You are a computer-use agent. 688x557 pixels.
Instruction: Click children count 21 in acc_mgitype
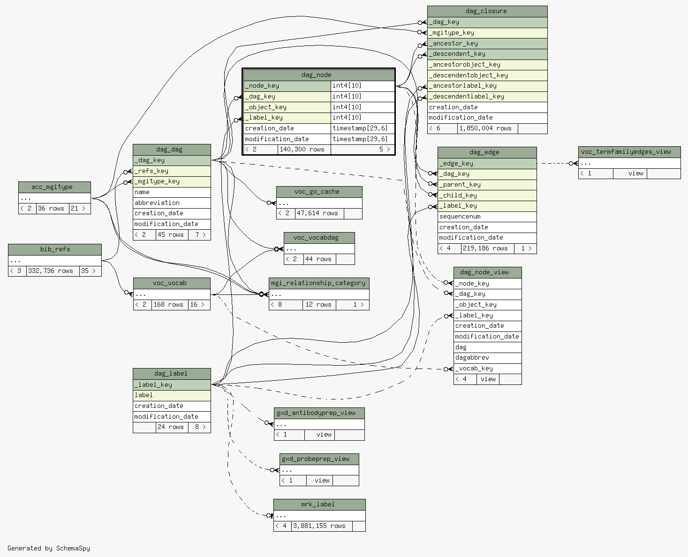coord(80,209)
